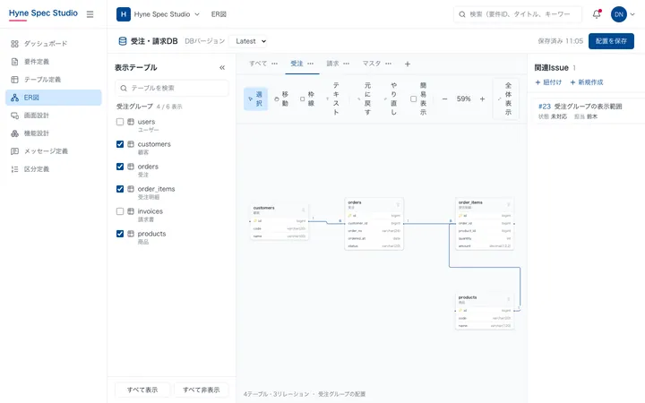Image resolution: width=645 pixels, height=403 pixels.
Task: Enable the 簡易表示 checkbox
Action: [x=413, y=99]
